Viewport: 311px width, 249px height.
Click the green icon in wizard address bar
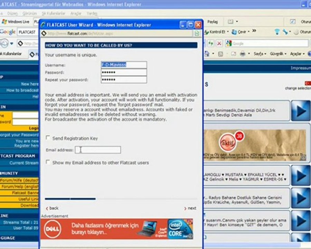click(x=197, y=33)
